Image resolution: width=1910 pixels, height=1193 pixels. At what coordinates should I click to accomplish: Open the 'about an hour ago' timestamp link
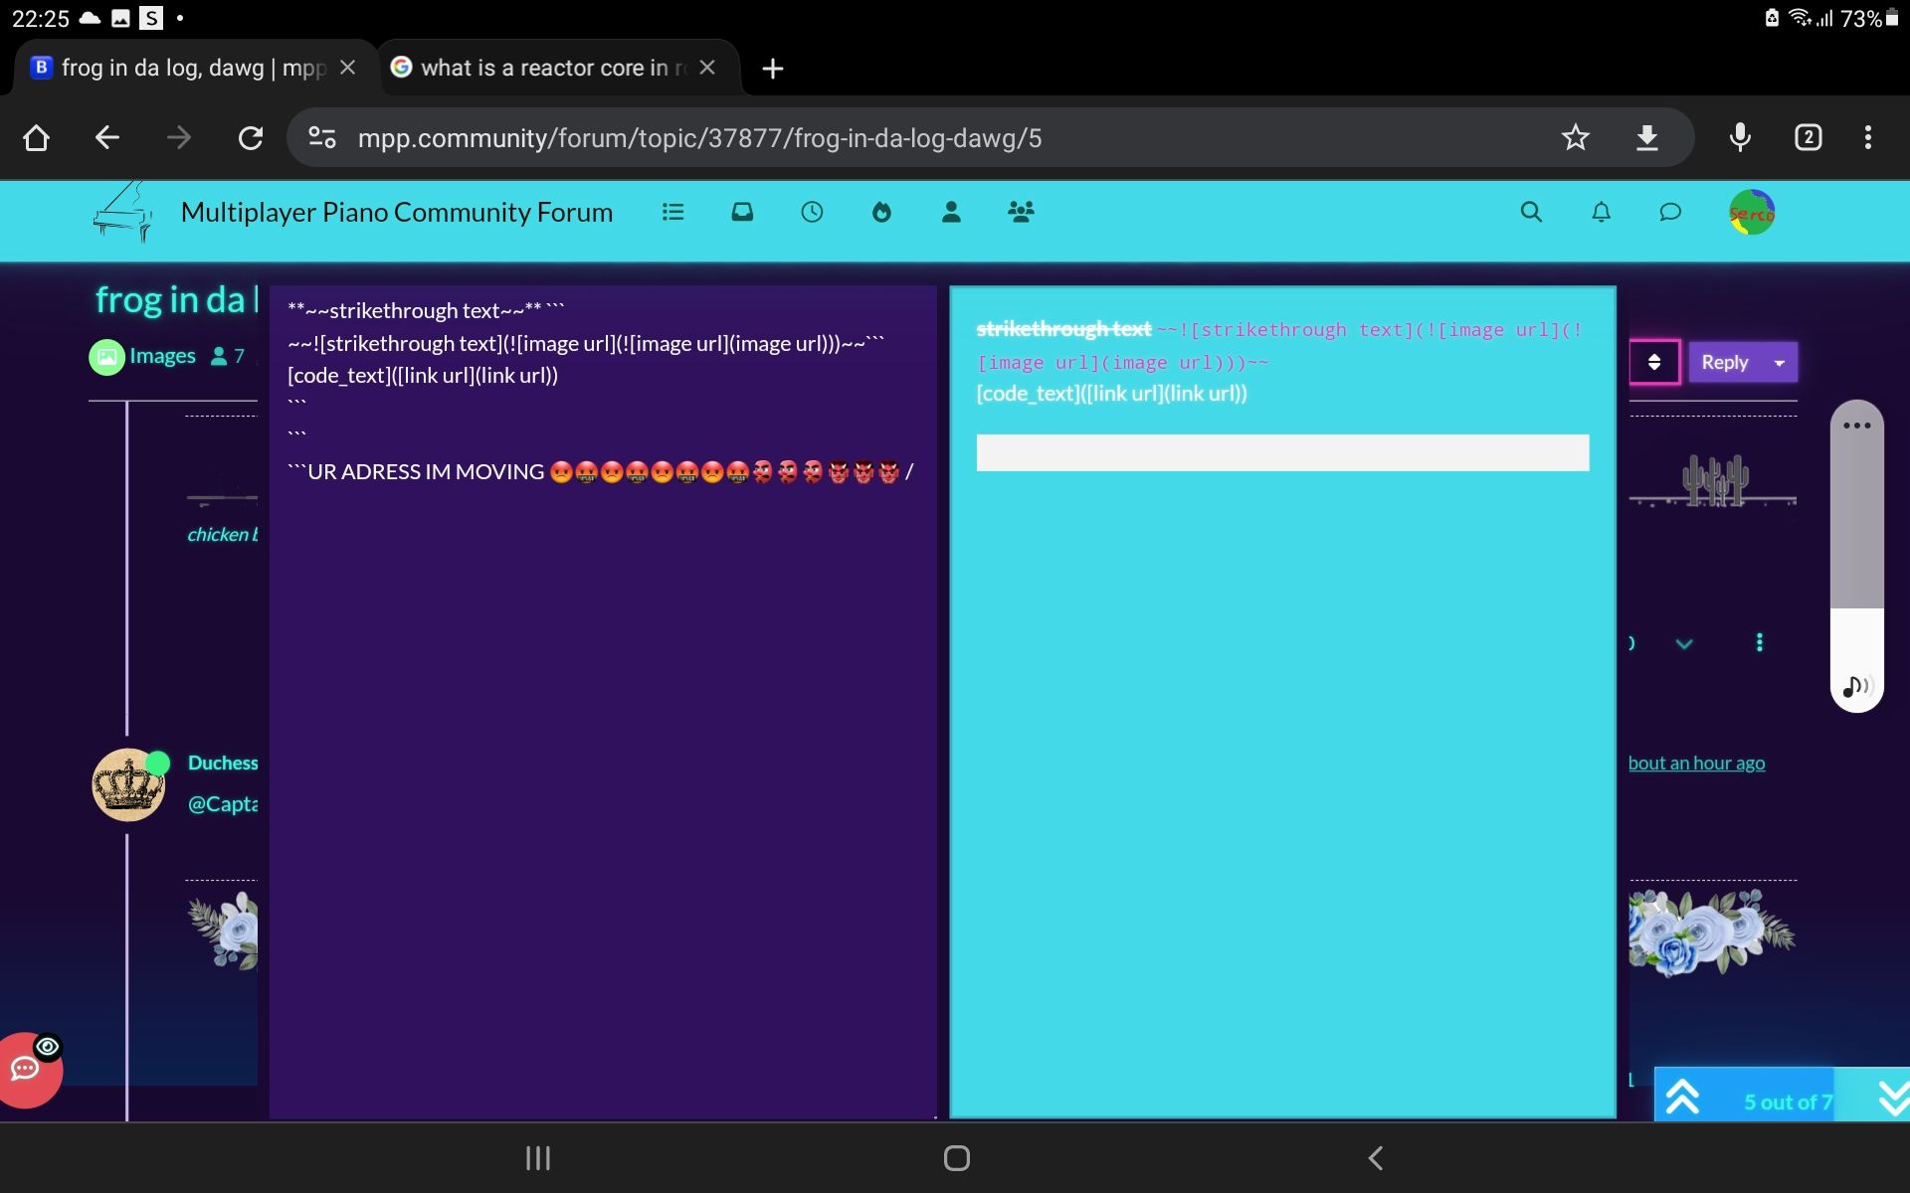coord(1696,763)
